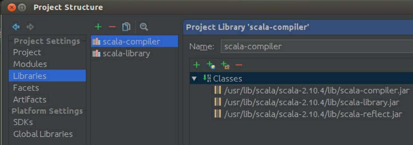Click the forward navigation arrow
Screen dimensions: 413x145
pyautogui.click(x=30, y=27)
